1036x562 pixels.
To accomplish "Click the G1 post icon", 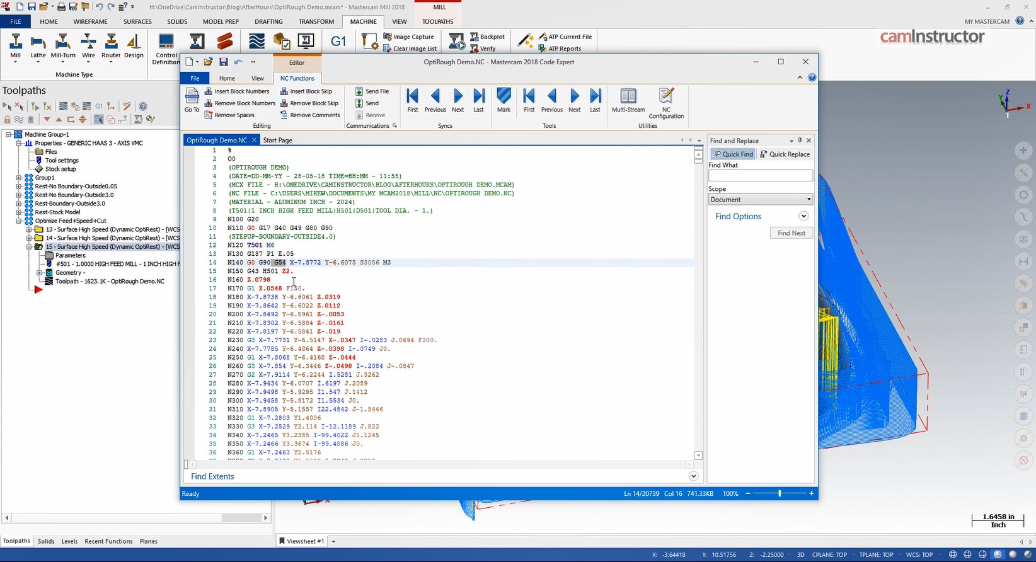I will [x=338, y=42].
